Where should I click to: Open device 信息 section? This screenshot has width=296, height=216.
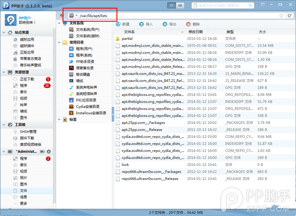pos(23,197)
